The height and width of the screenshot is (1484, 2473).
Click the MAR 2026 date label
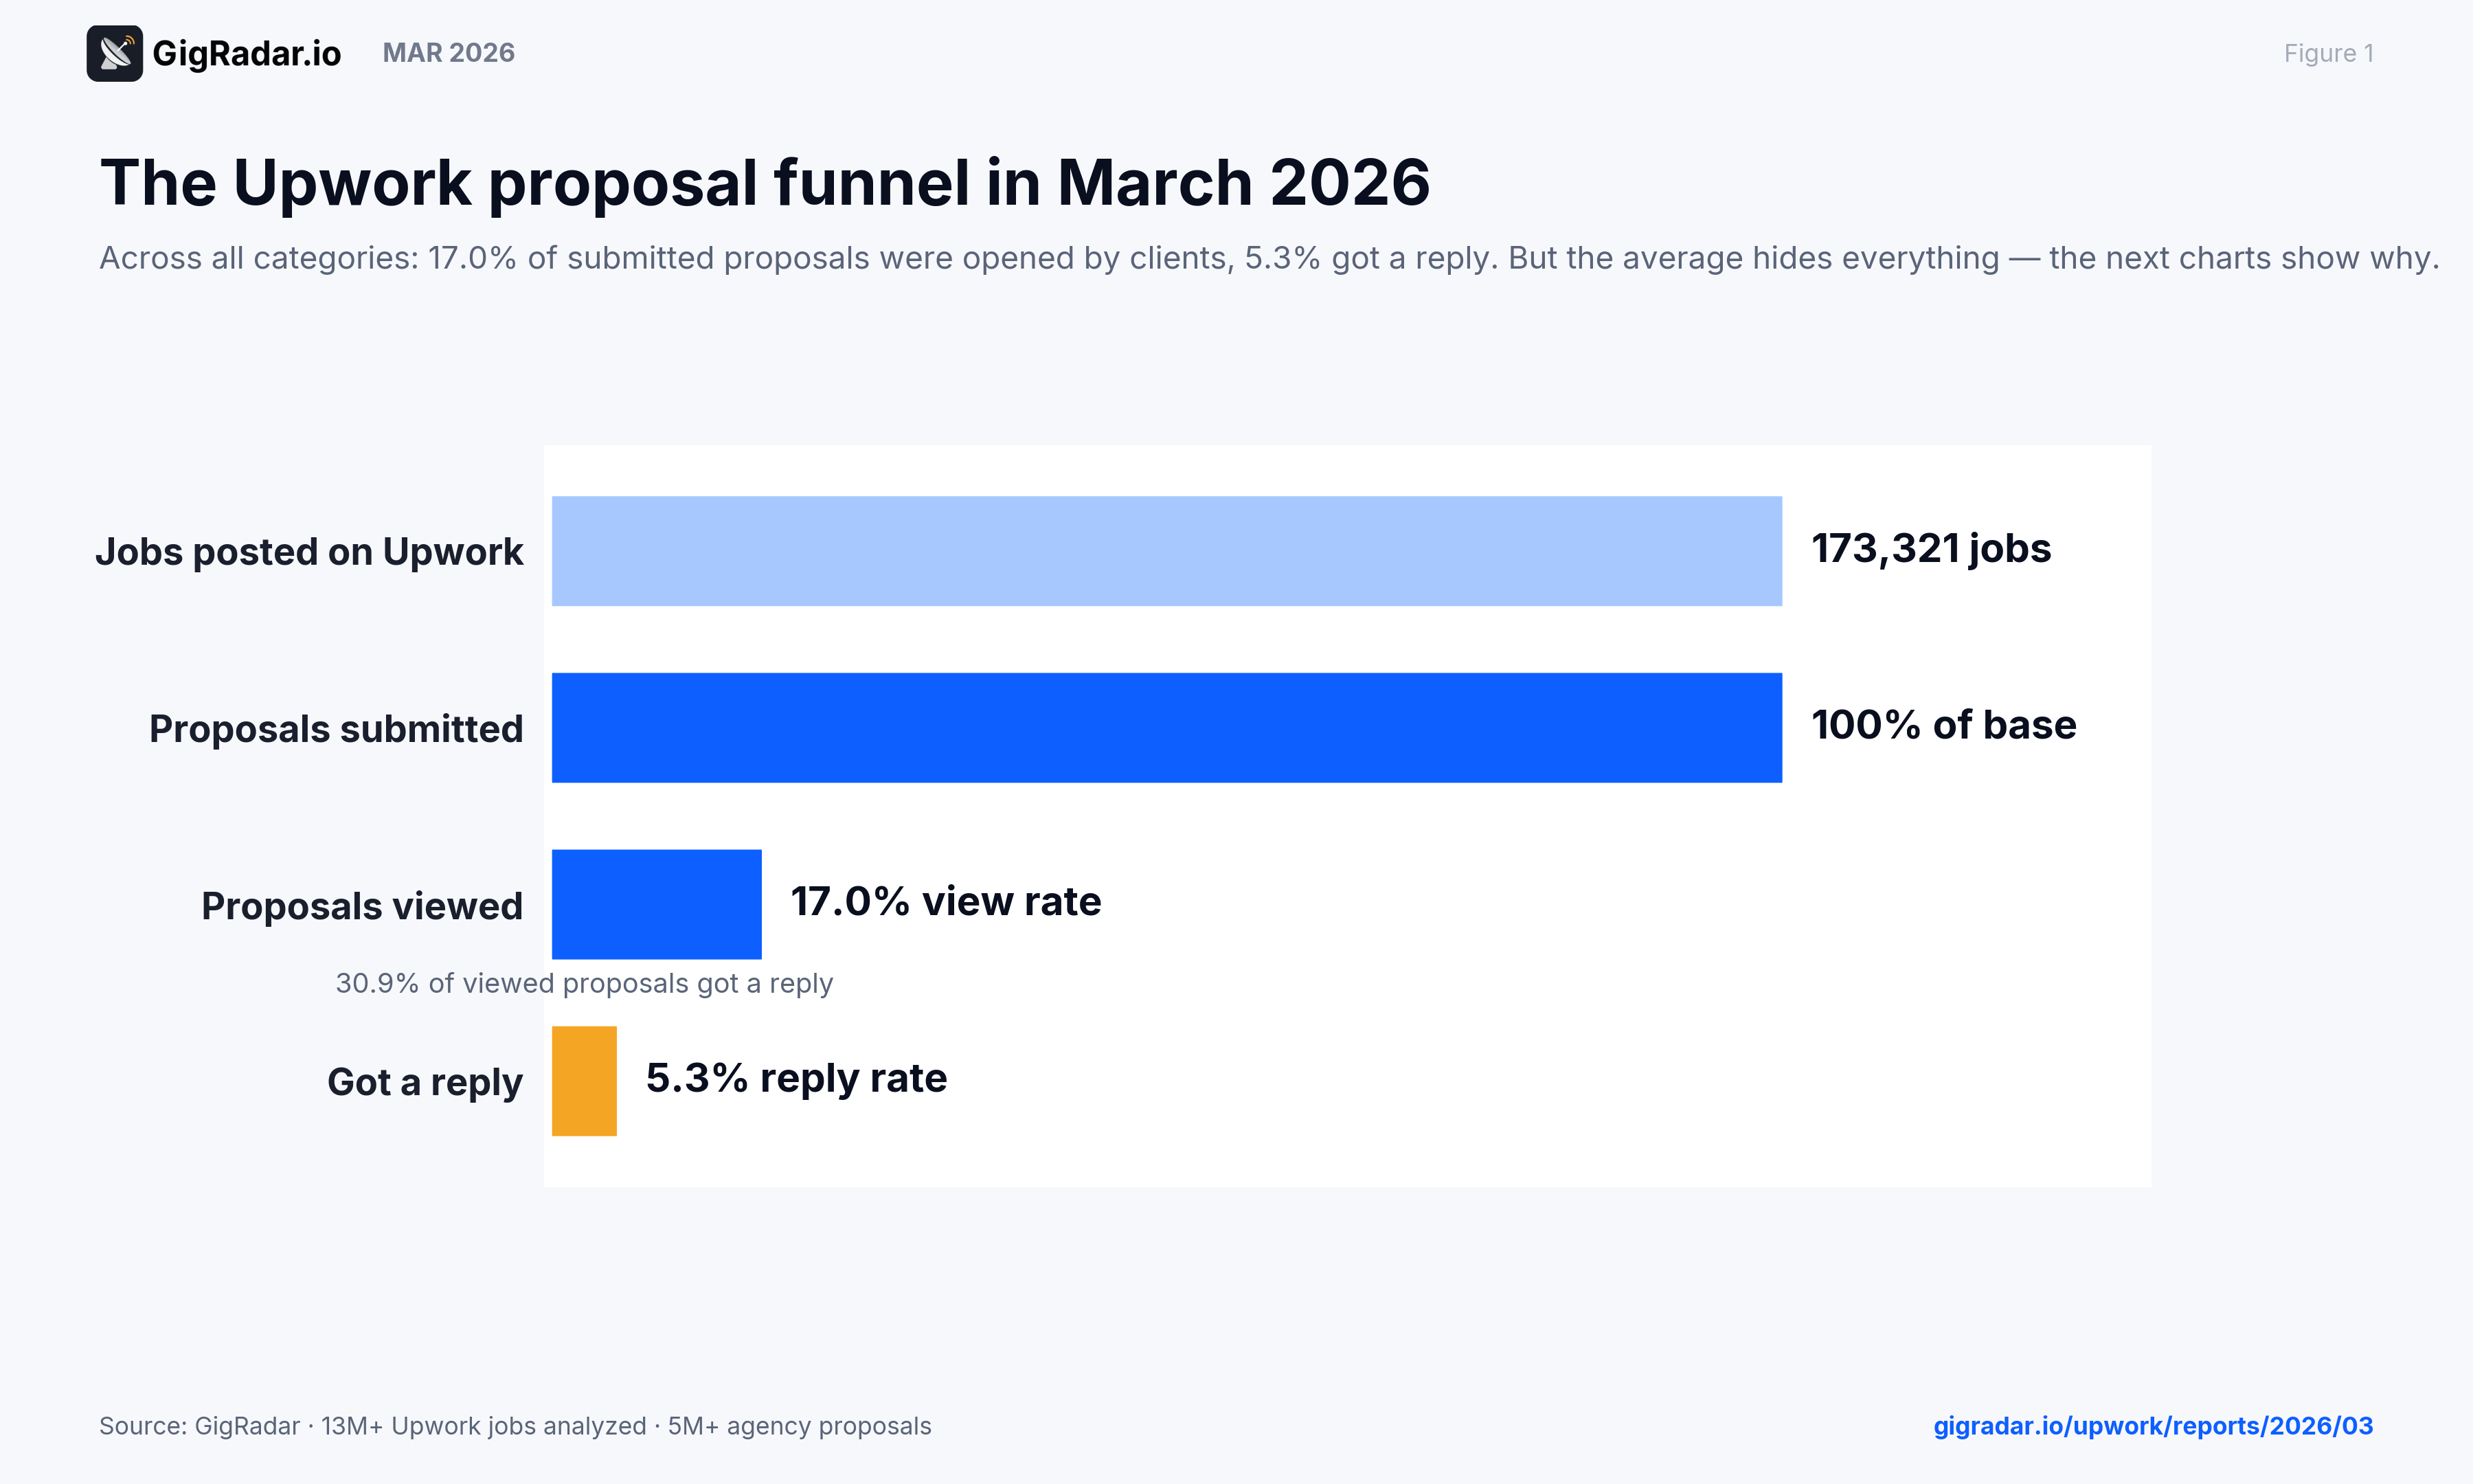[448, 53]
